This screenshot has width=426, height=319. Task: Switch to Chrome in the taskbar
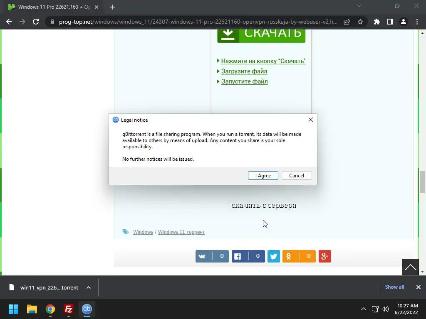coord(50,309)
